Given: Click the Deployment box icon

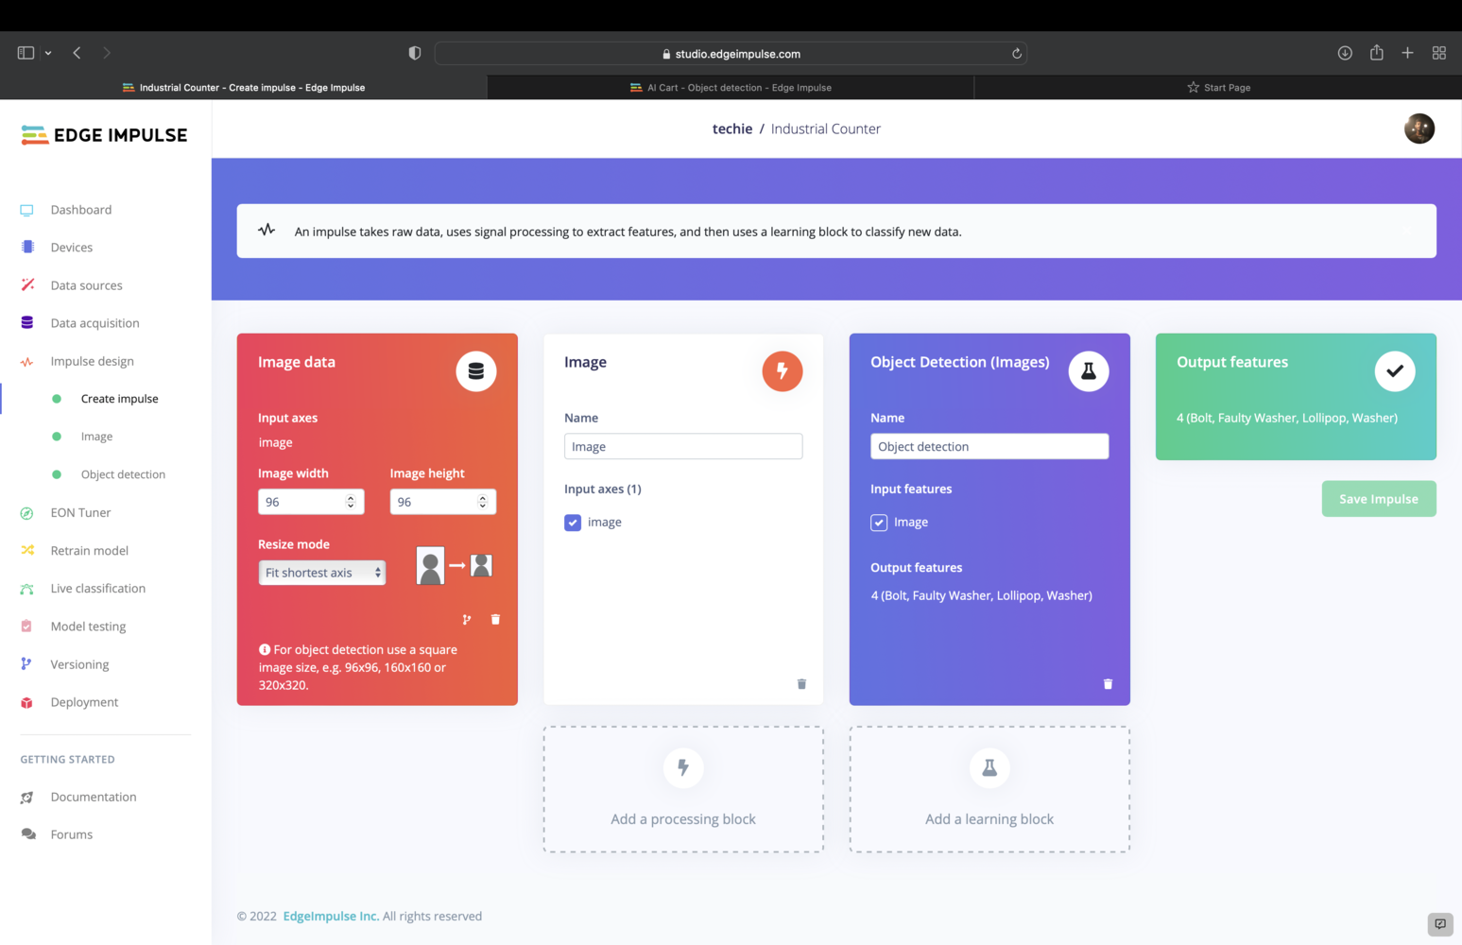Looking at the screenshot, I should pyautogui.click(x=26, y=702).
